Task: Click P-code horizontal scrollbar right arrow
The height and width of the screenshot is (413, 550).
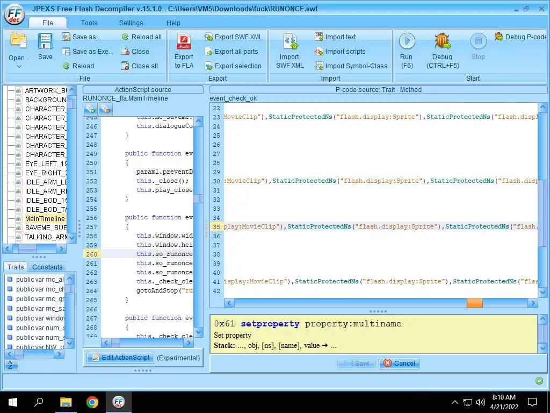Action: (x=533, y=303)
